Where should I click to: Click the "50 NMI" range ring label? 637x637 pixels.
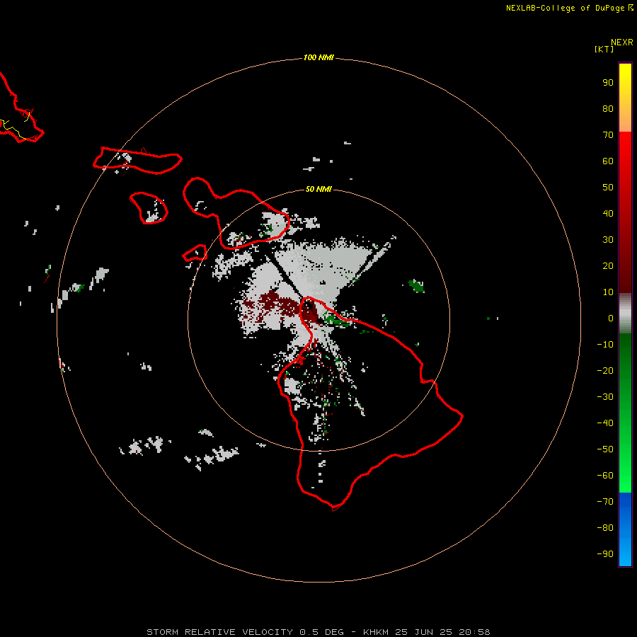318,189
